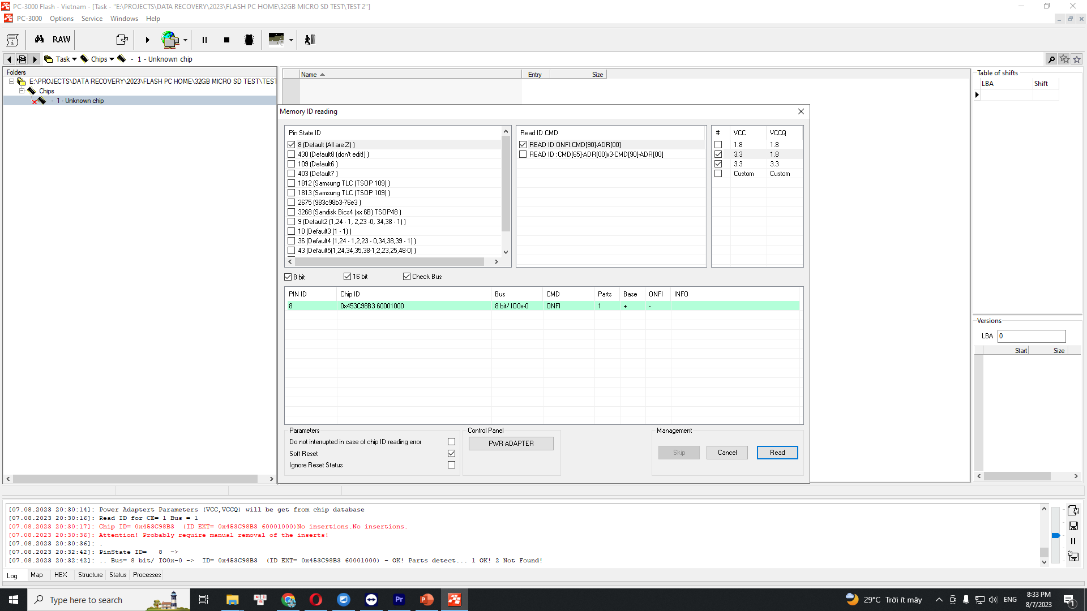Click the save log floppy icon
This screenshot has height=611, width=1087.
pos(1073,526)
